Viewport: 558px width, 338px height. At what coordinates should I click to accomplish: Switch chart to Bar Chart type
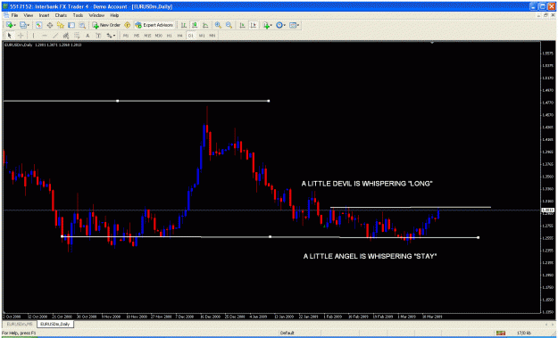point(184,25)
